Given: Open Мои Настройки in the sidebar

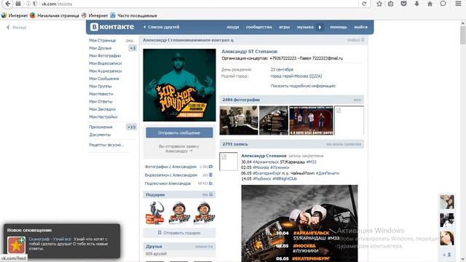Looking at the screenshot, I should [103, 117].
